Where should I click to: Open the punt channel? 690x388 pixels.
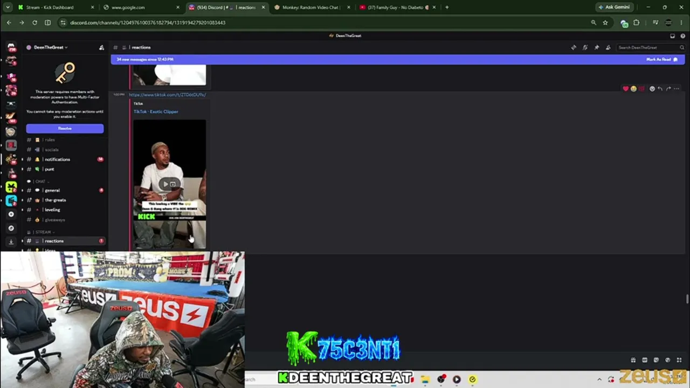pos(65,169)
